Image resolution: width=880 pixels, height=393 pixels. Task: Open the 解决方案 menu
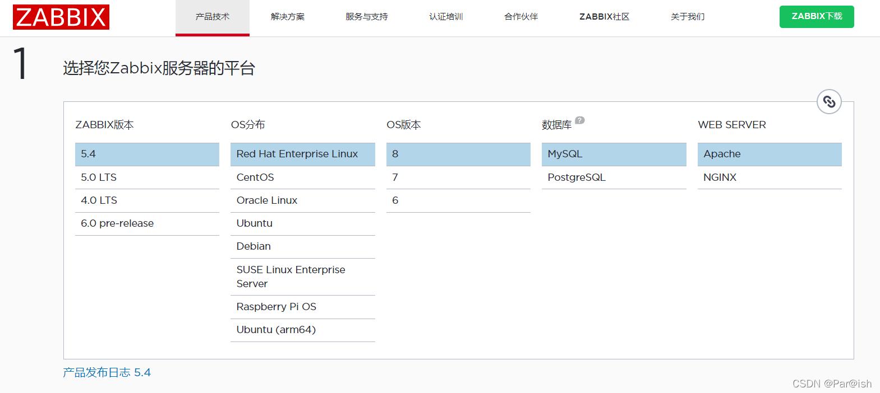[288, 17]
